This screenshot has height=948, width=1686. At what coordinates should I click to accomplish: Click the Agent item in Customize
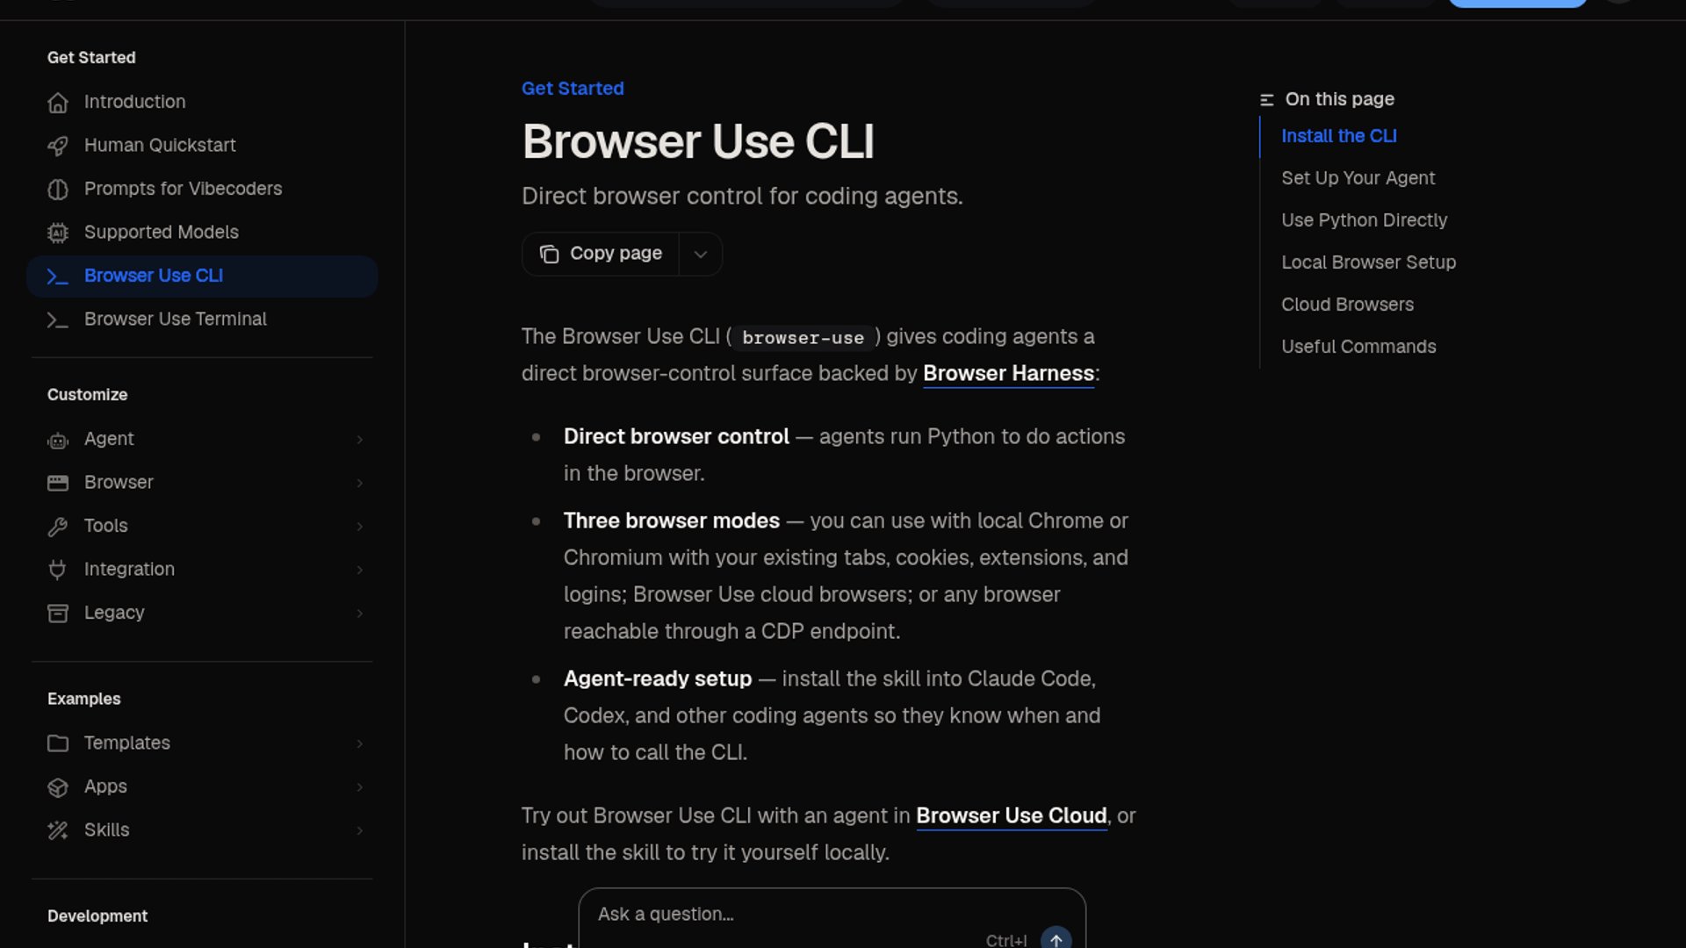[202, 439]
